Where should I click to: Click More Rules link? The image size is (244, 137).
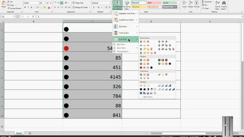148,97
